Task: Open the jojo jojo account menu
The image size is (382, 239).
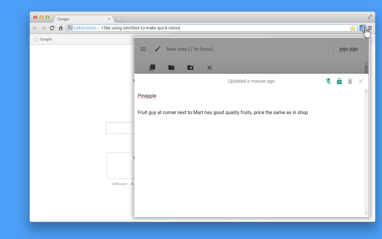Action: click(348, 49)
